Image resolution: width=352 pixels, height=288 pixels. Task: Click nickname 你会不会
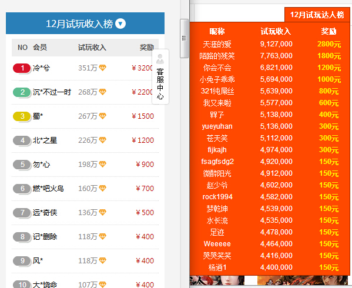point(217,68)
